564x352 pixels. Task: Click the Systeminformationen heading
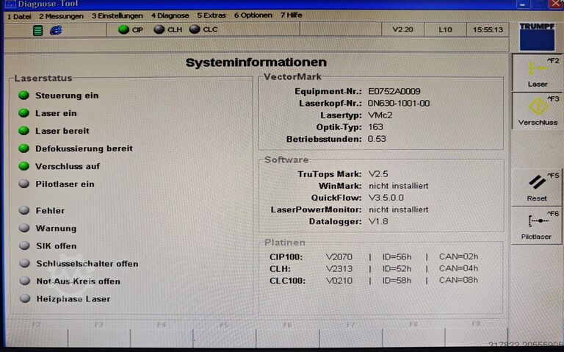[x=256, y=62]
